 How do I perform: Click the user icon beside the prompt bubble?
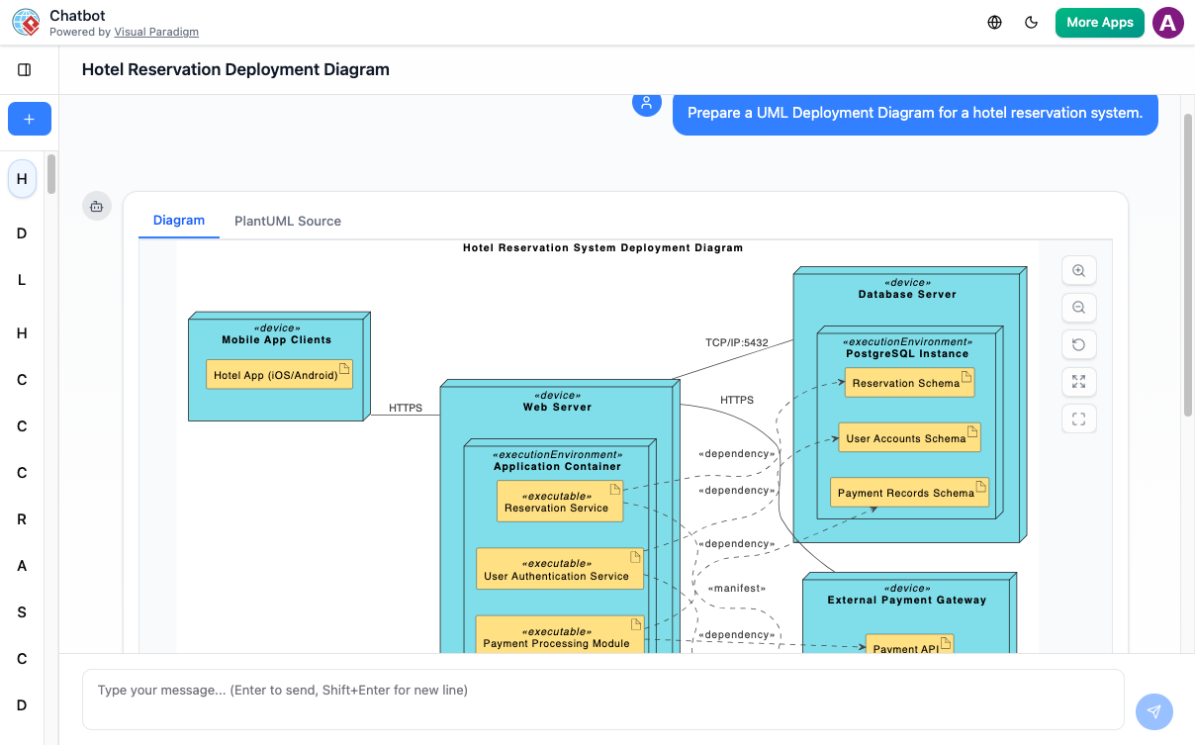click(x=646, y=103)
